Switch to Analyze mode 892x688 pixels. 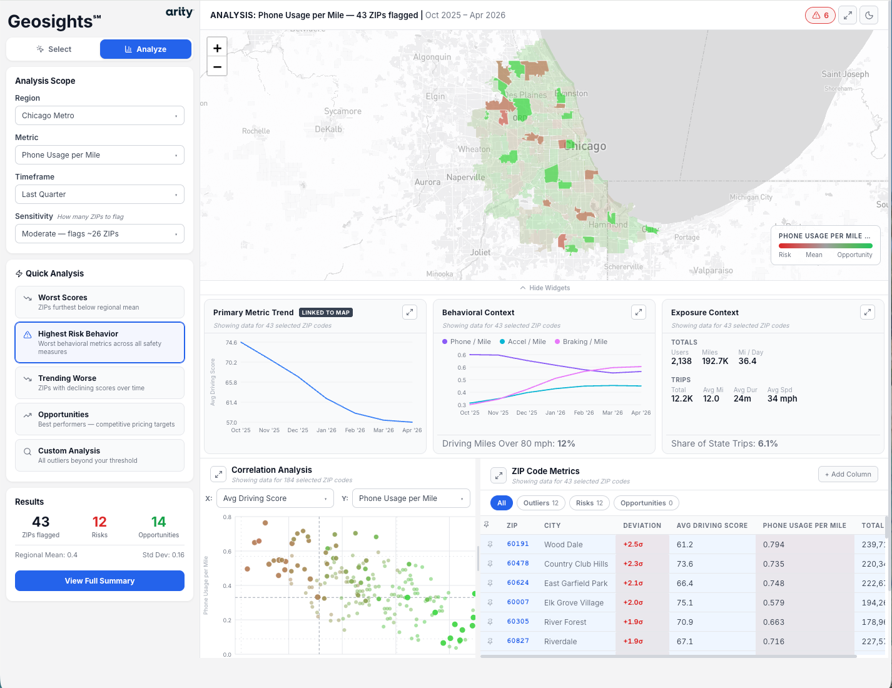(146, 49)
